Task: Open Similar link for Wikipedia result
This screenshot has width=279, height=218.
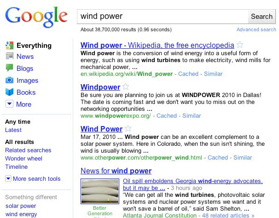Action: point(213,74)
